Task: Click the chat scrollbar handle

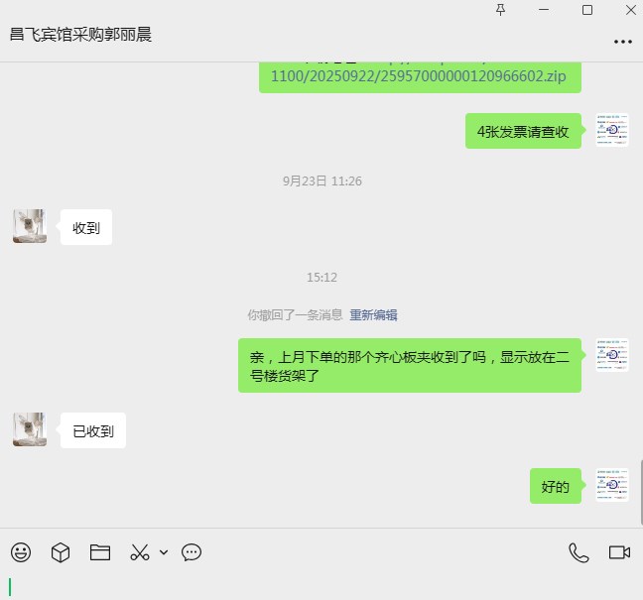Action: (641, 492)
